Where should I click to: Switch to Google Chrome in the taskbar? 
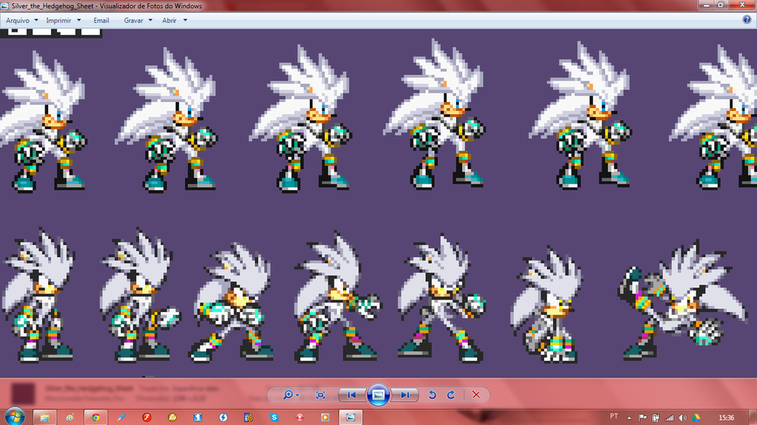click(x=95, y=418)
